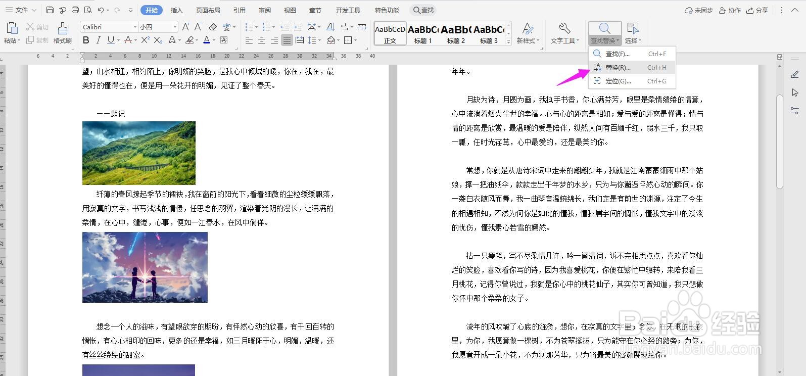Click the green hillside landscape image
The height and width of the screenshot is (376, 806).
139,153
